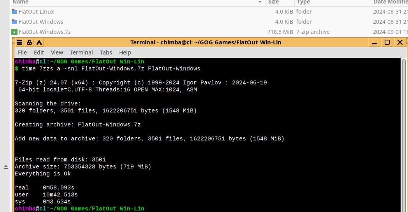Select the FlatOut-Windows folder name

tap(41, 22)
